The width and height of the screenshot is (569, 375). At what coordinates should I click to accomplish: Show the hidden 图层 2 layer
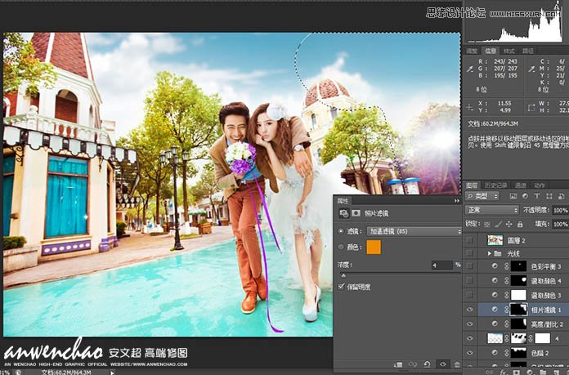point(469,239)
